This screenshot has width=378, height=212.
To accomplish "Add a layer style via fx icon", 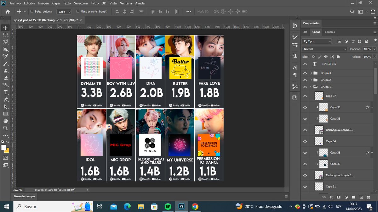I will pos(331,197).
